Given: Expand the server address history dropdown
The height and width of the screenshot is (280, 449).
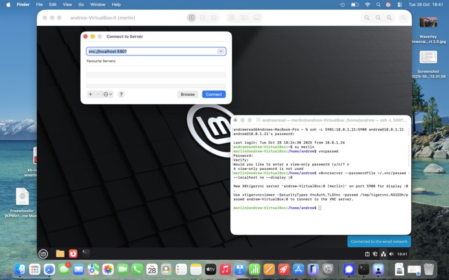Looking at the screenshot, I should 221,52.
